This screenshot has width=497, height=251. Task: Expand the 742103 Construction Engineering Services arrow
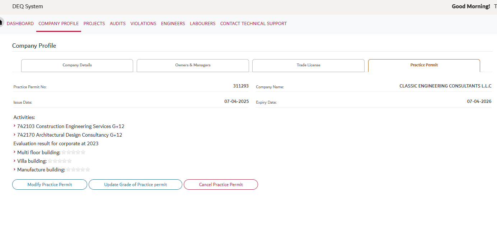[14, 126]
